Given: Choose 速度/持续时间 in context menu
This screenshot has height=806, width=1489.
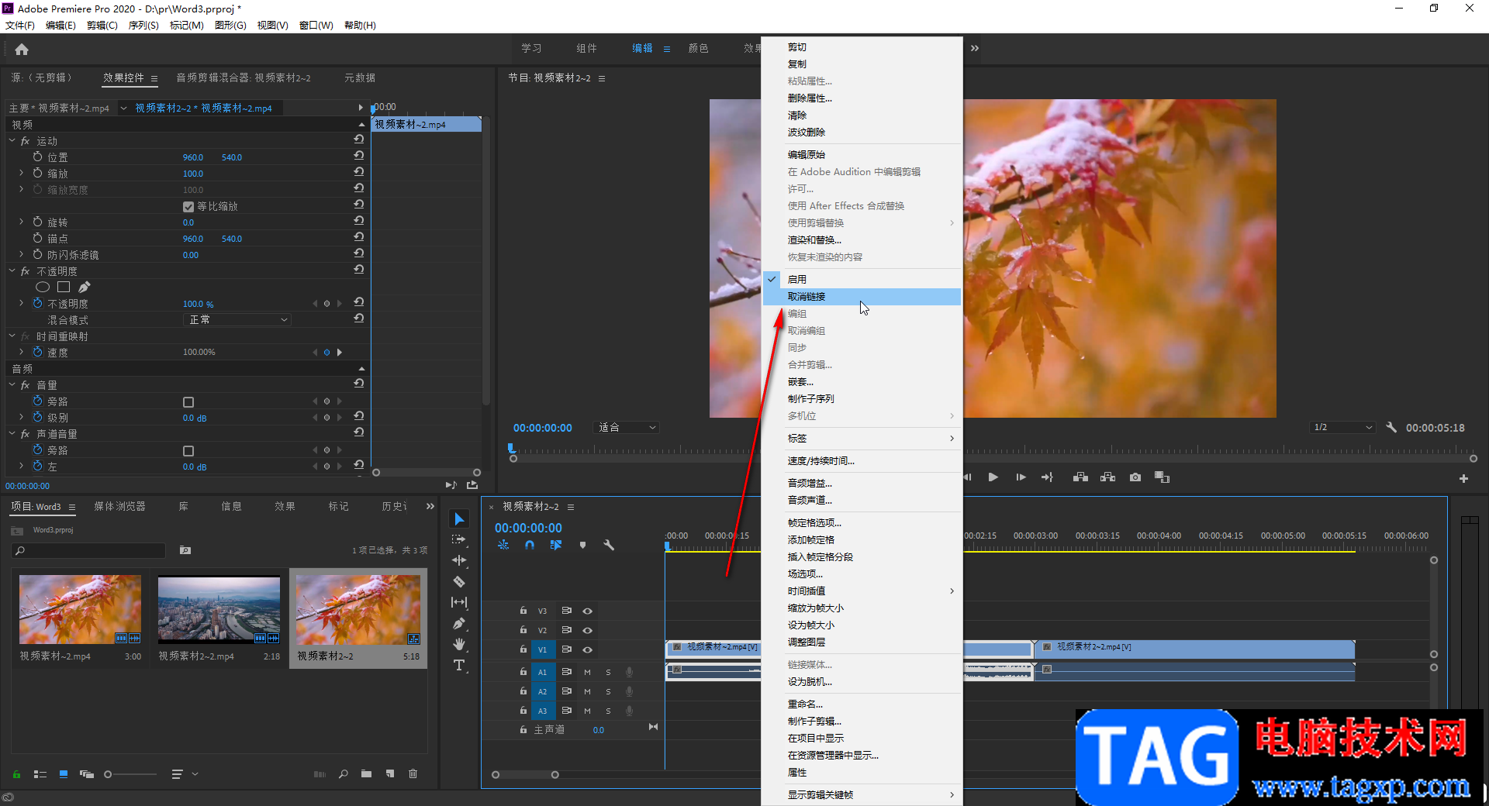Looking at the screenshot, I should point(862,461).
